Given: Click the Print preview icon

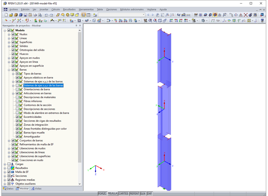Looking at the screenshot, I should coord(39,15).
